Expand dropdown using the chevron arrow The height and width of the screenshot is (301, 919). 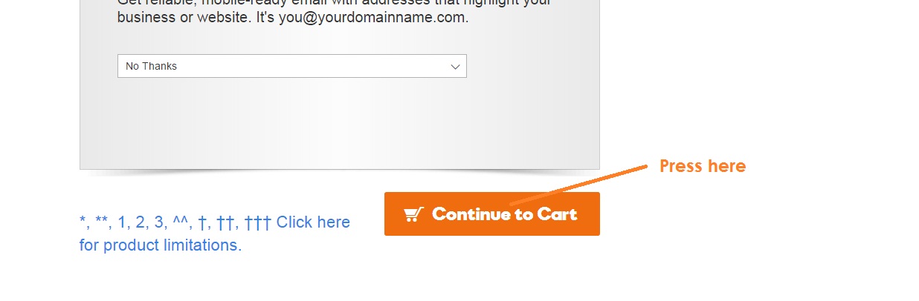pos(456,66)
